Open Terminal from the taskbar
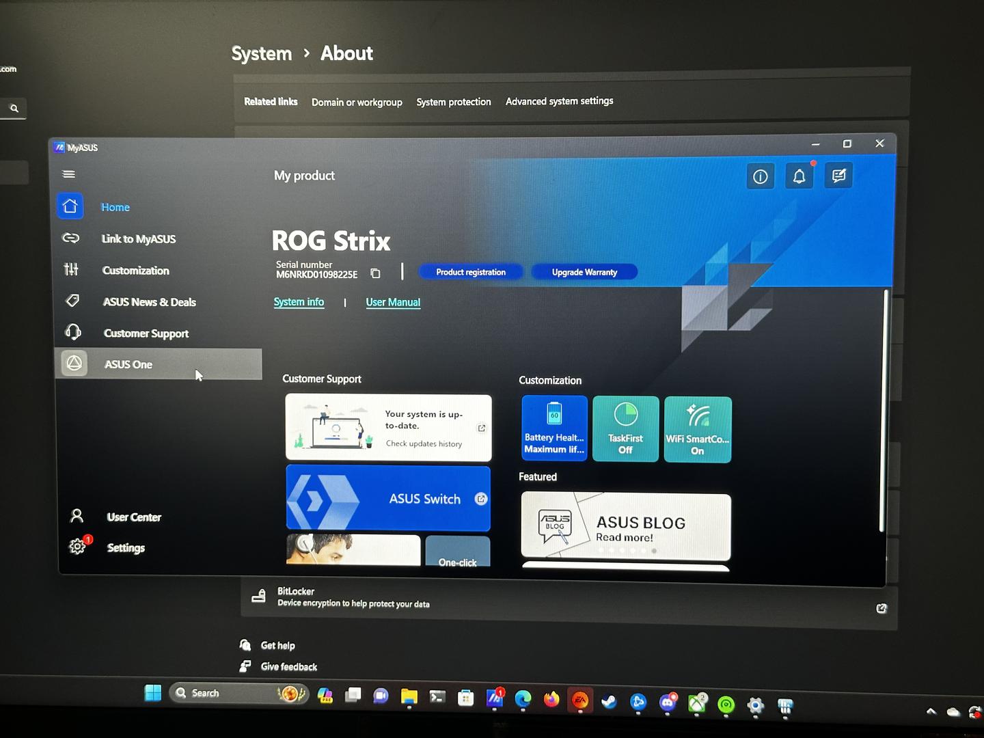Image resolution: width=984 pixels, height=738 pixels. [x=437, y=697]
